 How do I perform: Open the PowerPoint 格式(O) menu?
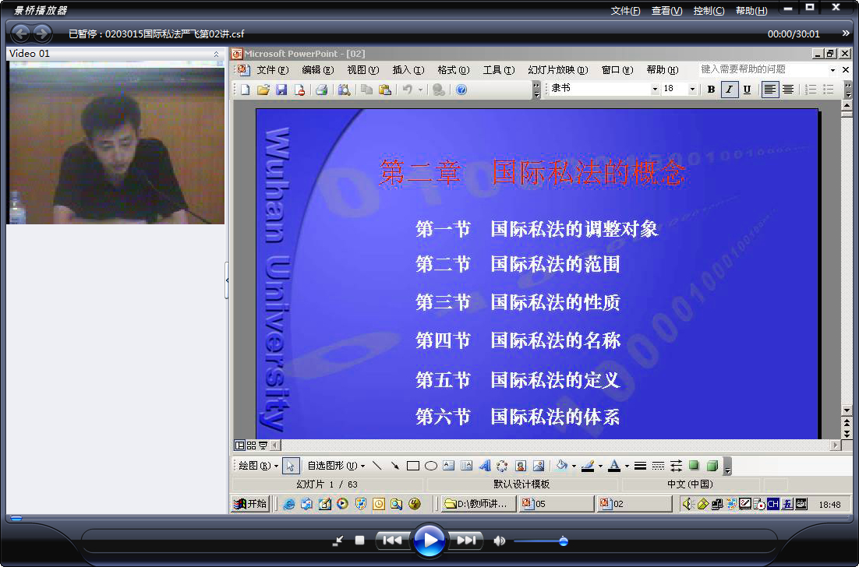(x=454, y=70)
